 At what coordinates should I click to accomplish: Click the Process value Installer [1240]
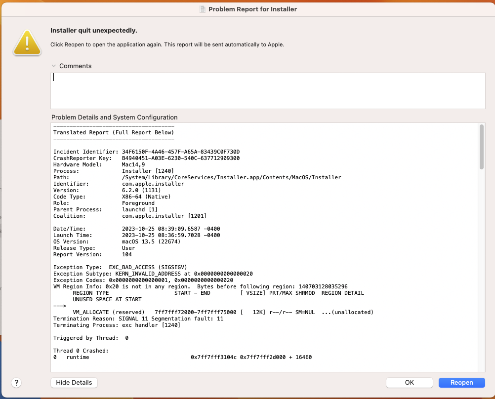tap(148, 171)
